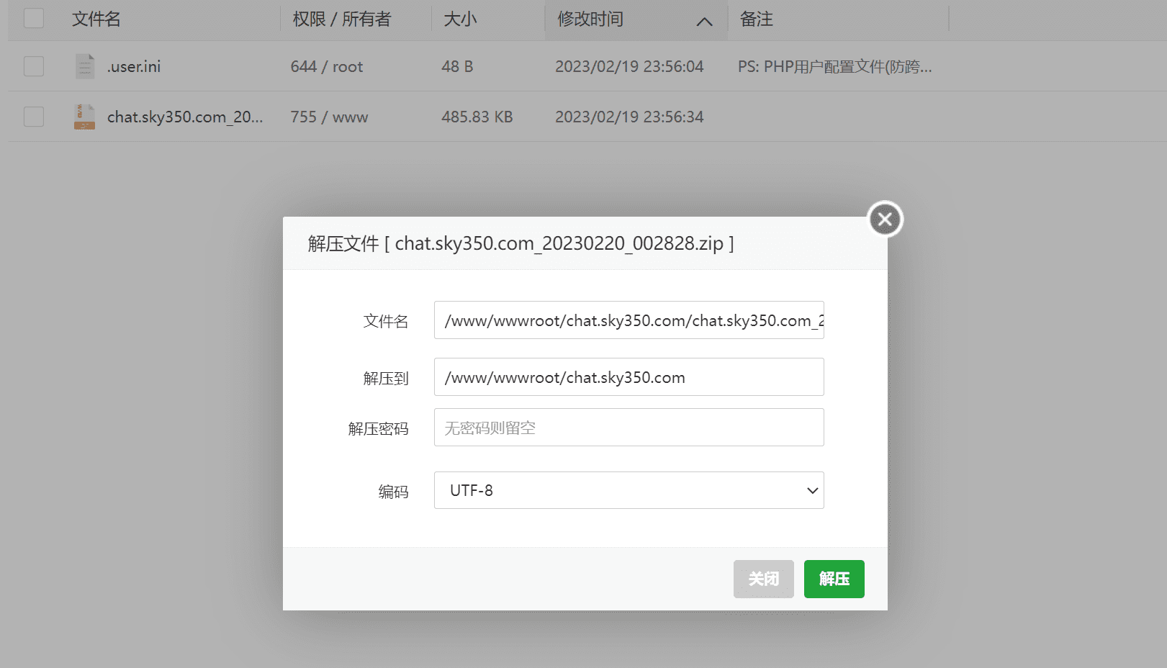1167x668 pixels.
Task: Close the extract dialog with X icon
Action: [x=885, y=220]
